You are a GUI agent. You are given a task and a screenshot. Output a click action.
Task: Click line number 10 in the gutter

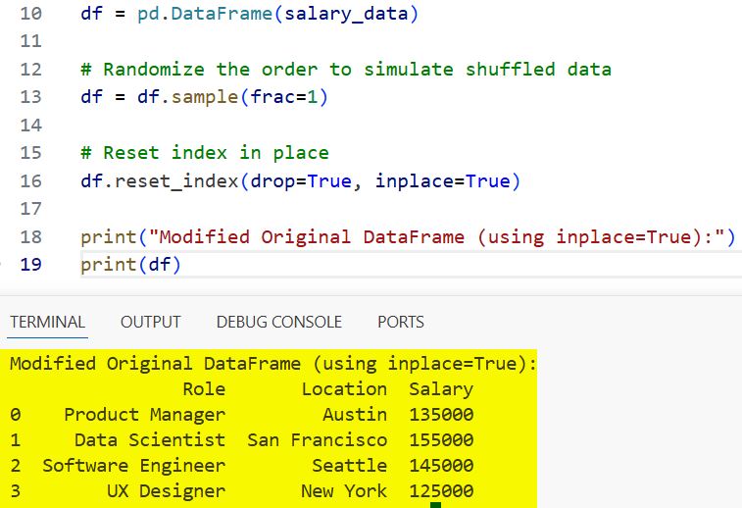point(30,14)
